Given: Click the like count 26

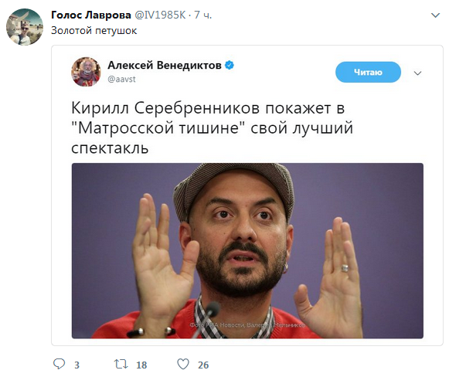Looking at the screenshot, I should [203, 365].
